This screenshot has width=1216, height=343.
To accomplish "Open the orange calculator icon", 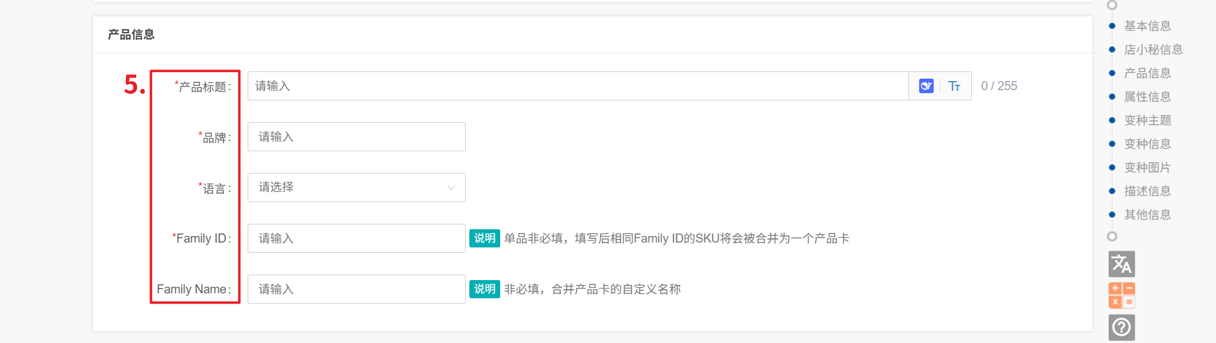I will (1122, 295).
